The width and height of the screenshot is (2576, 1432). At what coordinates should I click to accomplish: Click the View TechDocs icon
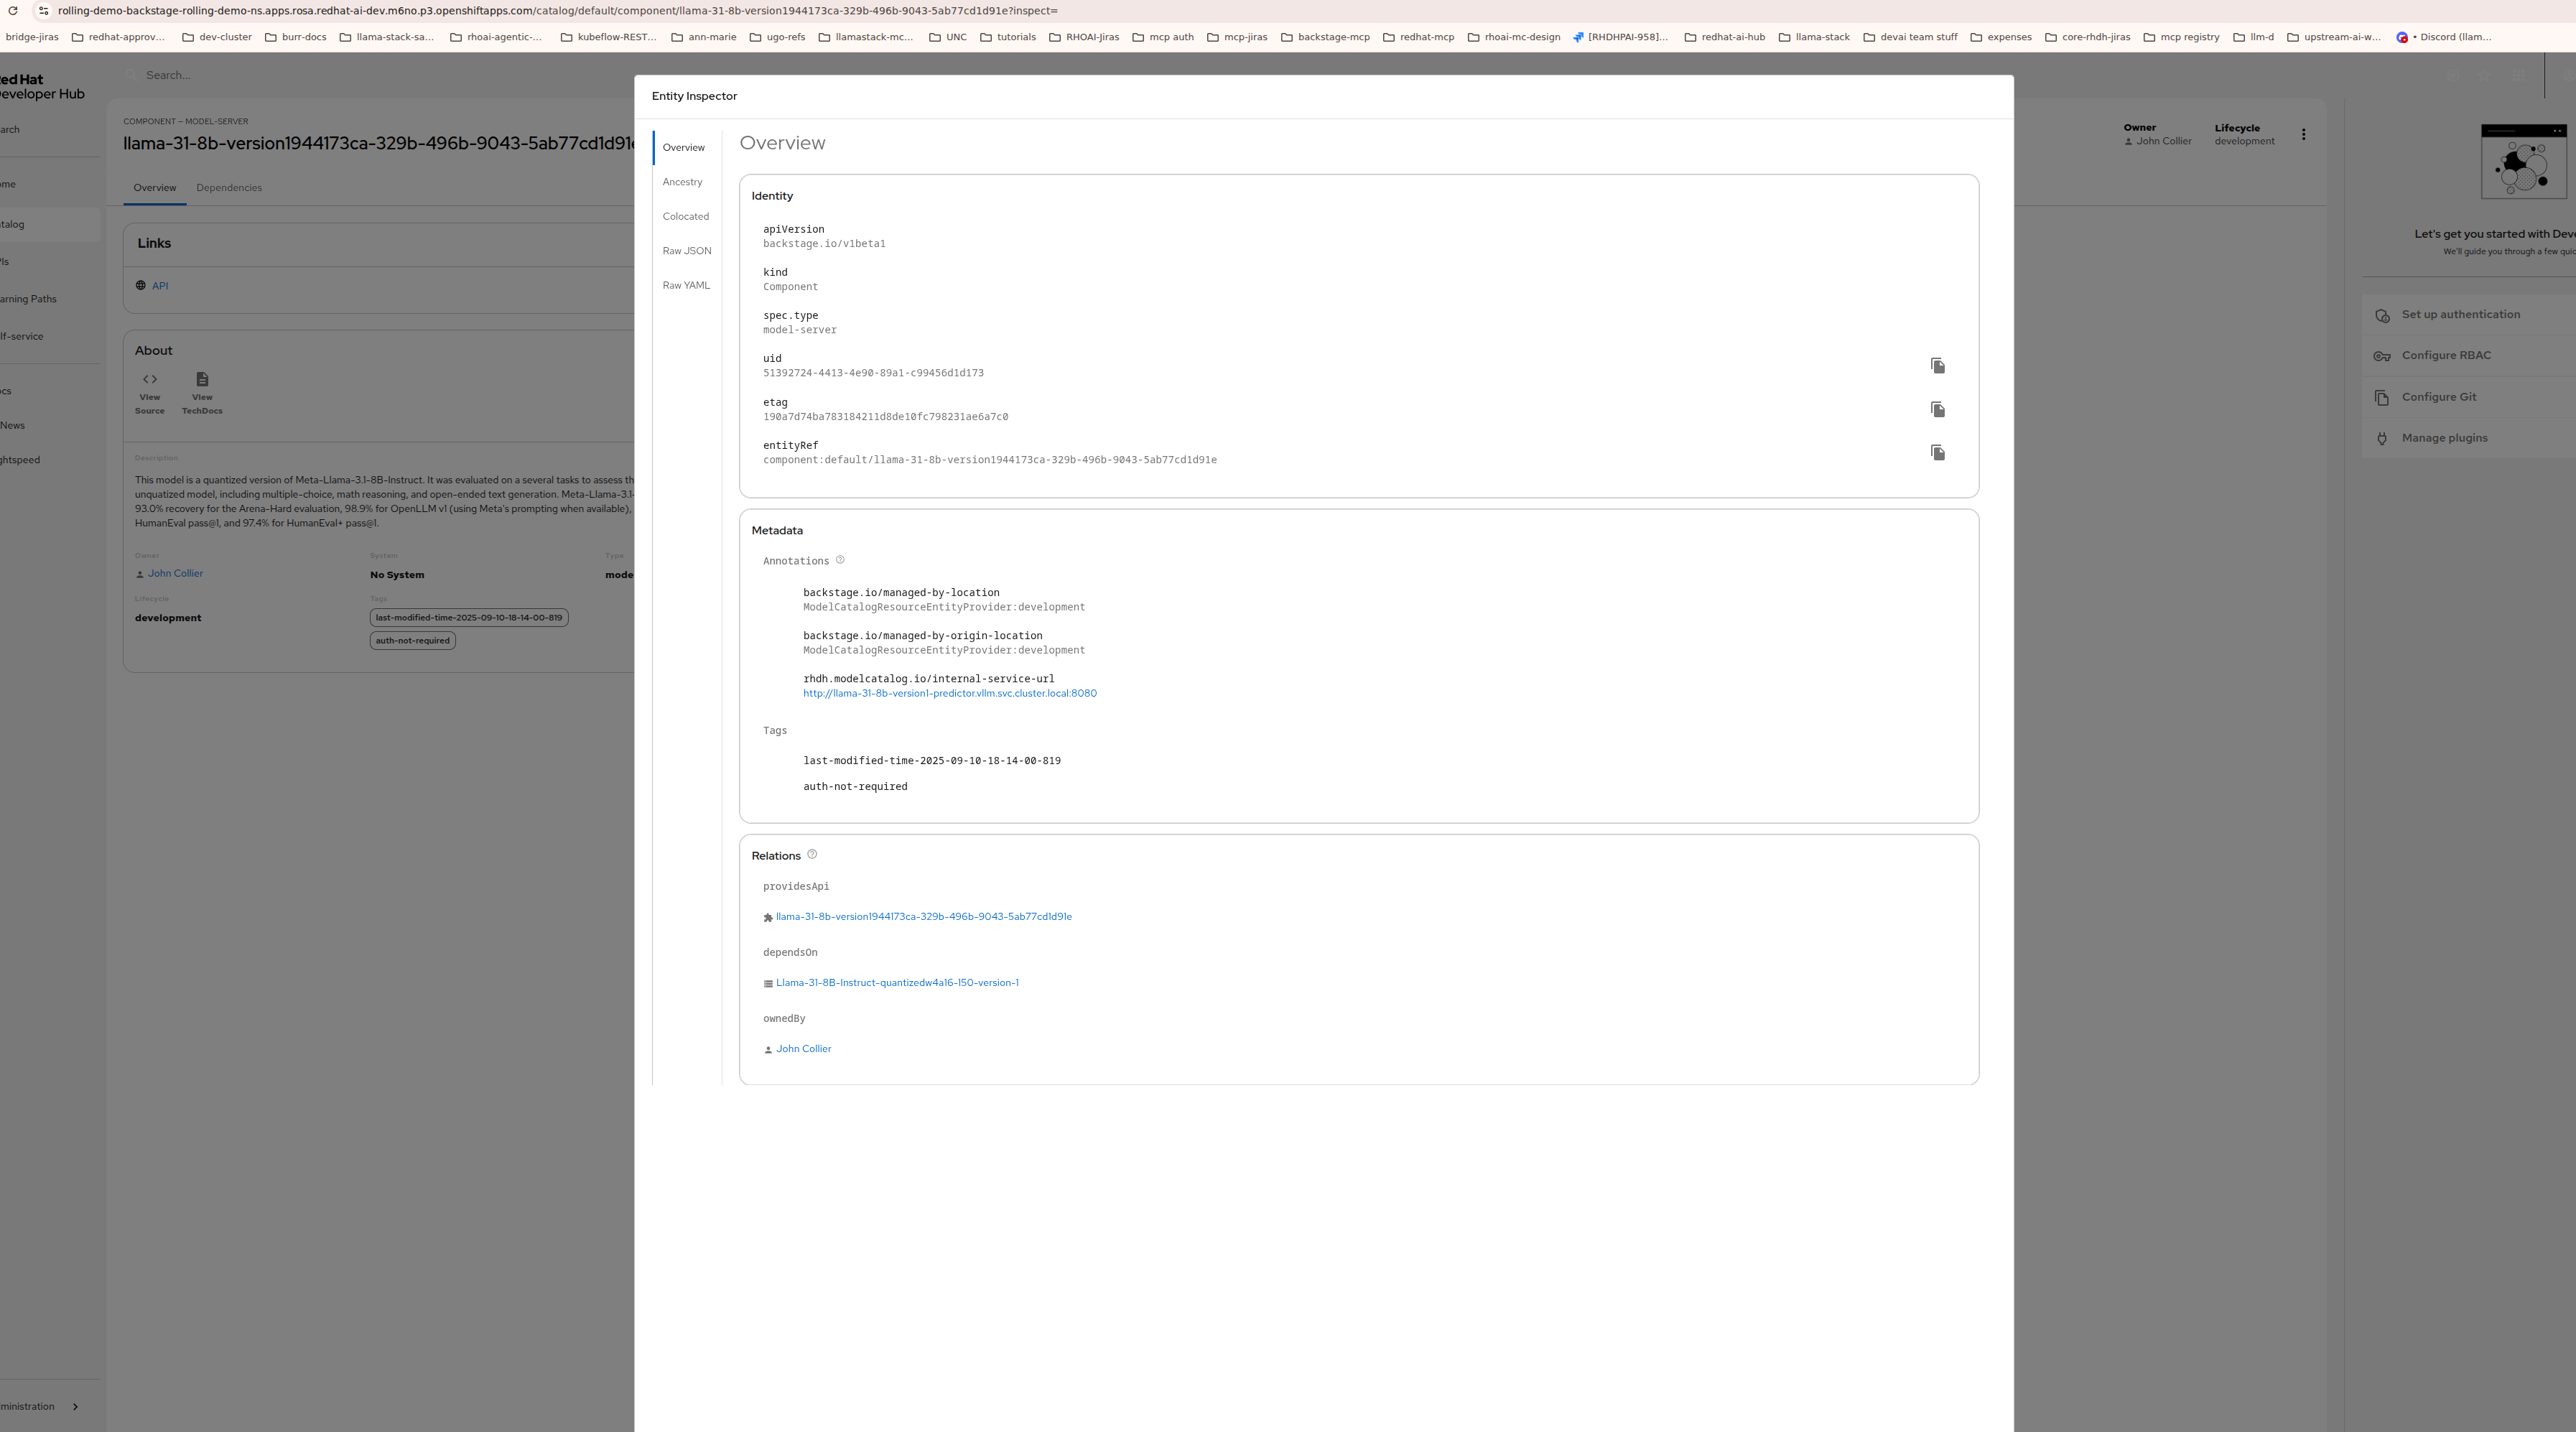(x=202, y=380)
